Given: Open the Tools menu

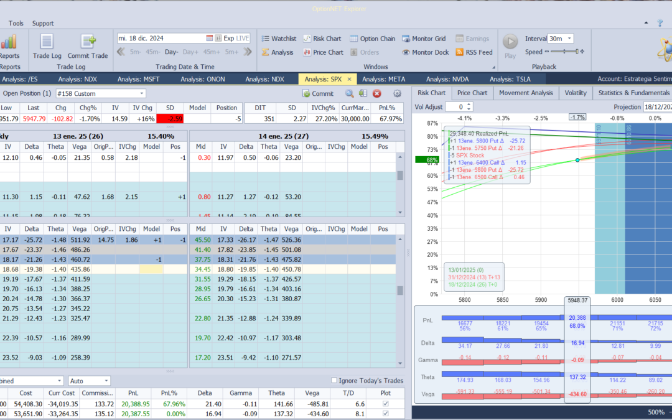Looking at the screenshot, I should (16, 23).
